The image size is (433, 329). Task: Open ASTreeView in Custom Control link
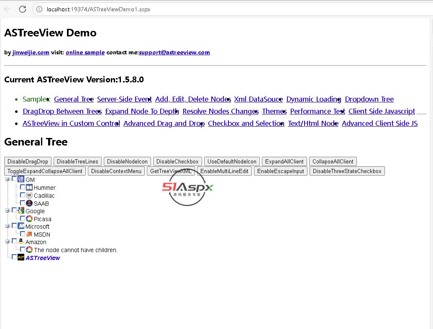coord(71,123)
